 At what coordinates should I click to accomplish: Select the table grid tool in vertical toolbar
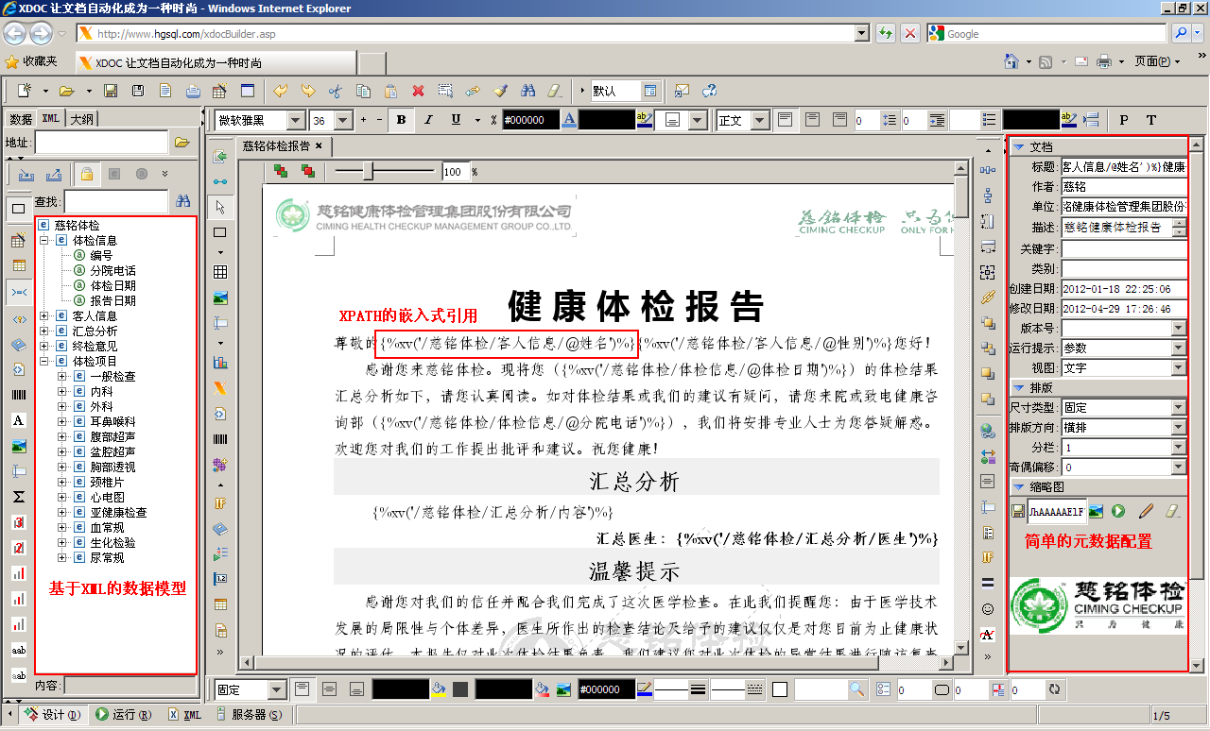click(220, 273)
